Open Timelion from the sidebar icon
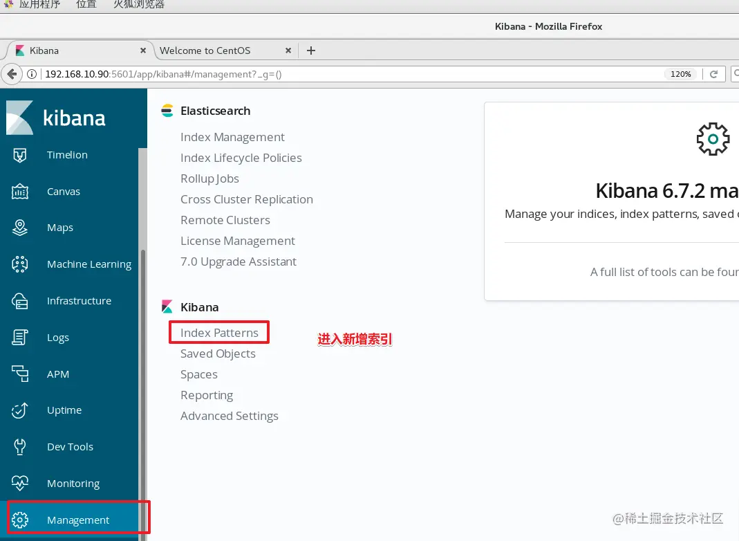Image resolution: width=739 pixels, height=541 pixels. [x=20, y=155]
